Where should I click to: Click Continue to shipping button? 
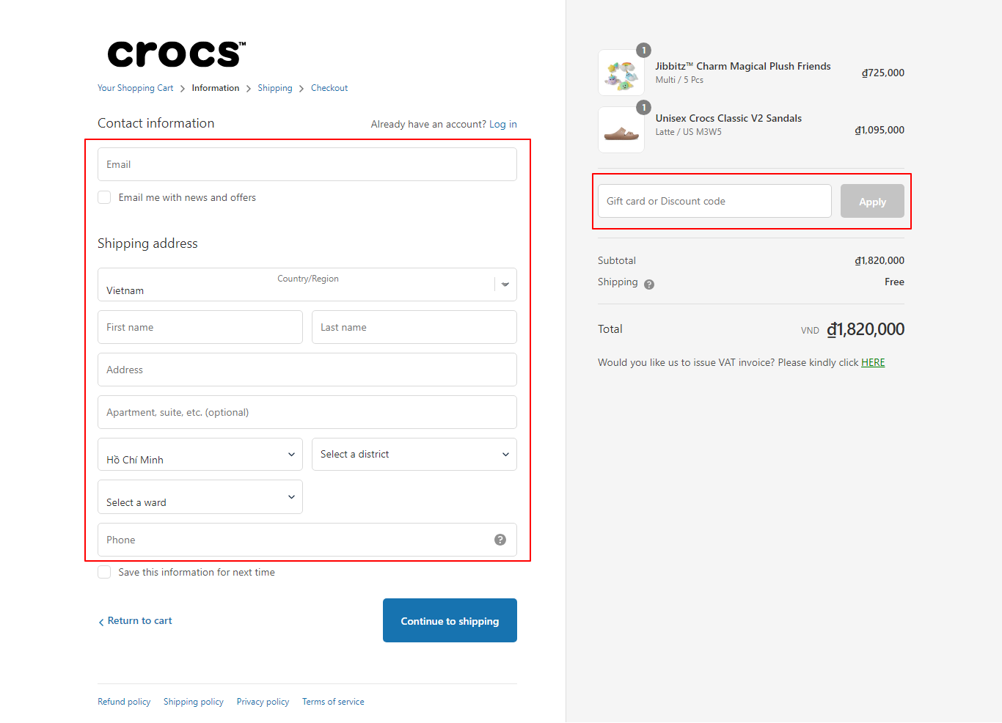point(450,620)
